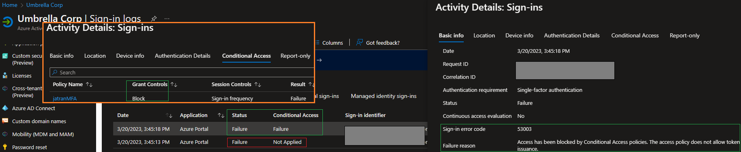
Task: Pin the Sign-in logs page
Action: tap(153, 19)
